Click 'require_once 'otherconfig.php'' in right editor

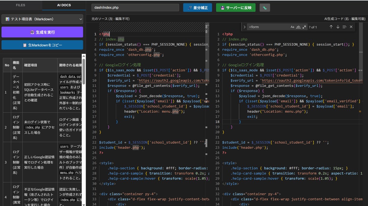click(255, 55)
